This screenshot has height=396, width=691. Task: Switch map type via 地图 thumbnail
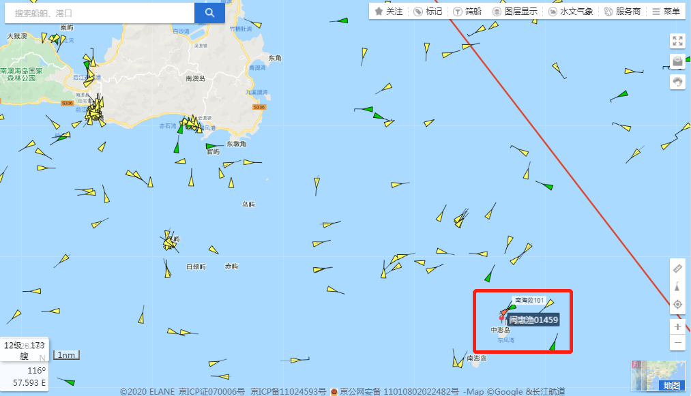click(x=658, y=376)
